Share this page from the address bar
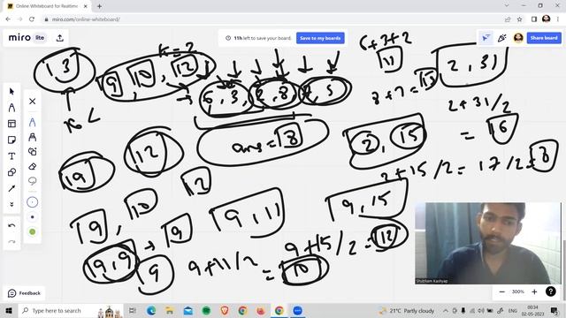The height and width of the screenshot is (318, 566). (508, 19)
